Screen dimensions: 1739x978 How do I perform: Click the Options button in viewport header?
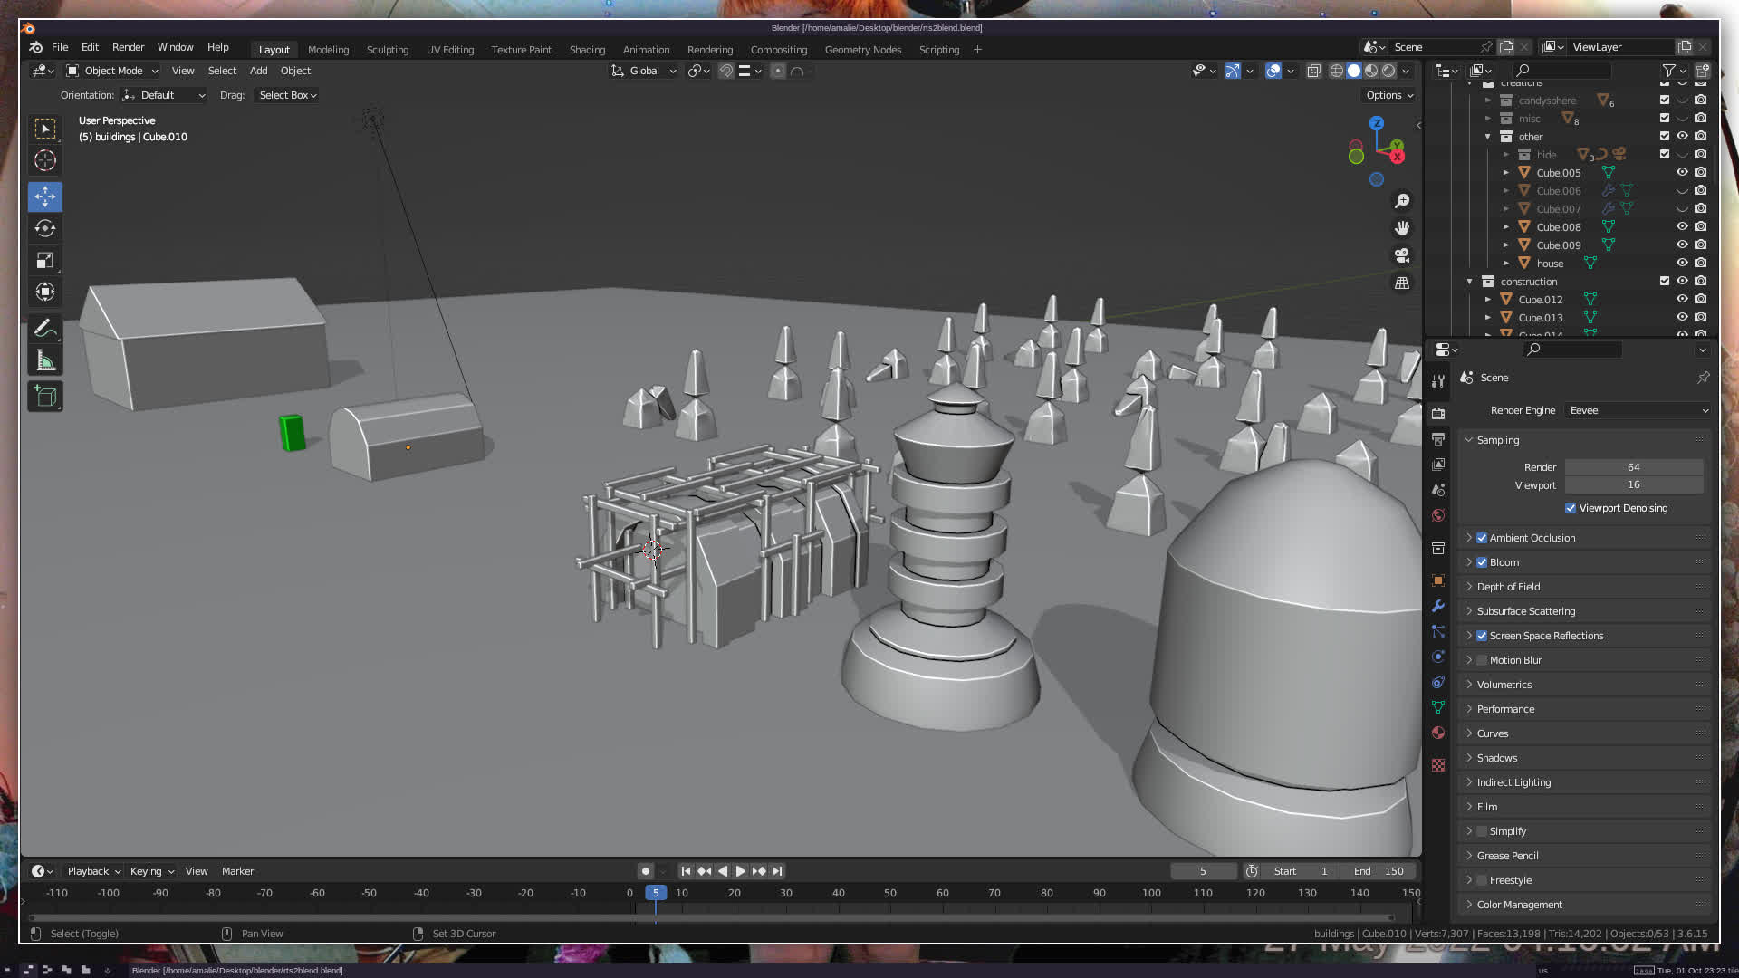coord(1388,95)
